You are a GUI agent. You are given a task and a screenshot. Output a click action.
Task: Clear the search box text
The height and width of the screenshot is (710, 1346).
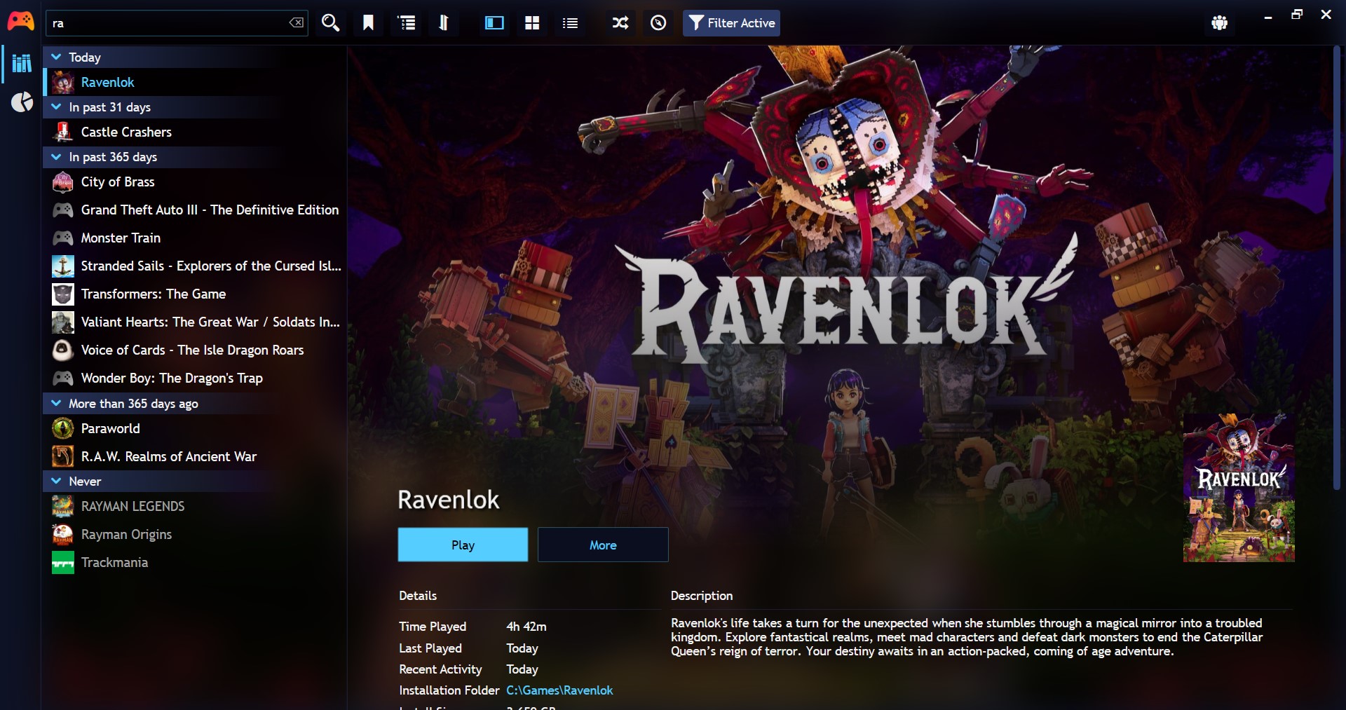[x=297, y=23]
